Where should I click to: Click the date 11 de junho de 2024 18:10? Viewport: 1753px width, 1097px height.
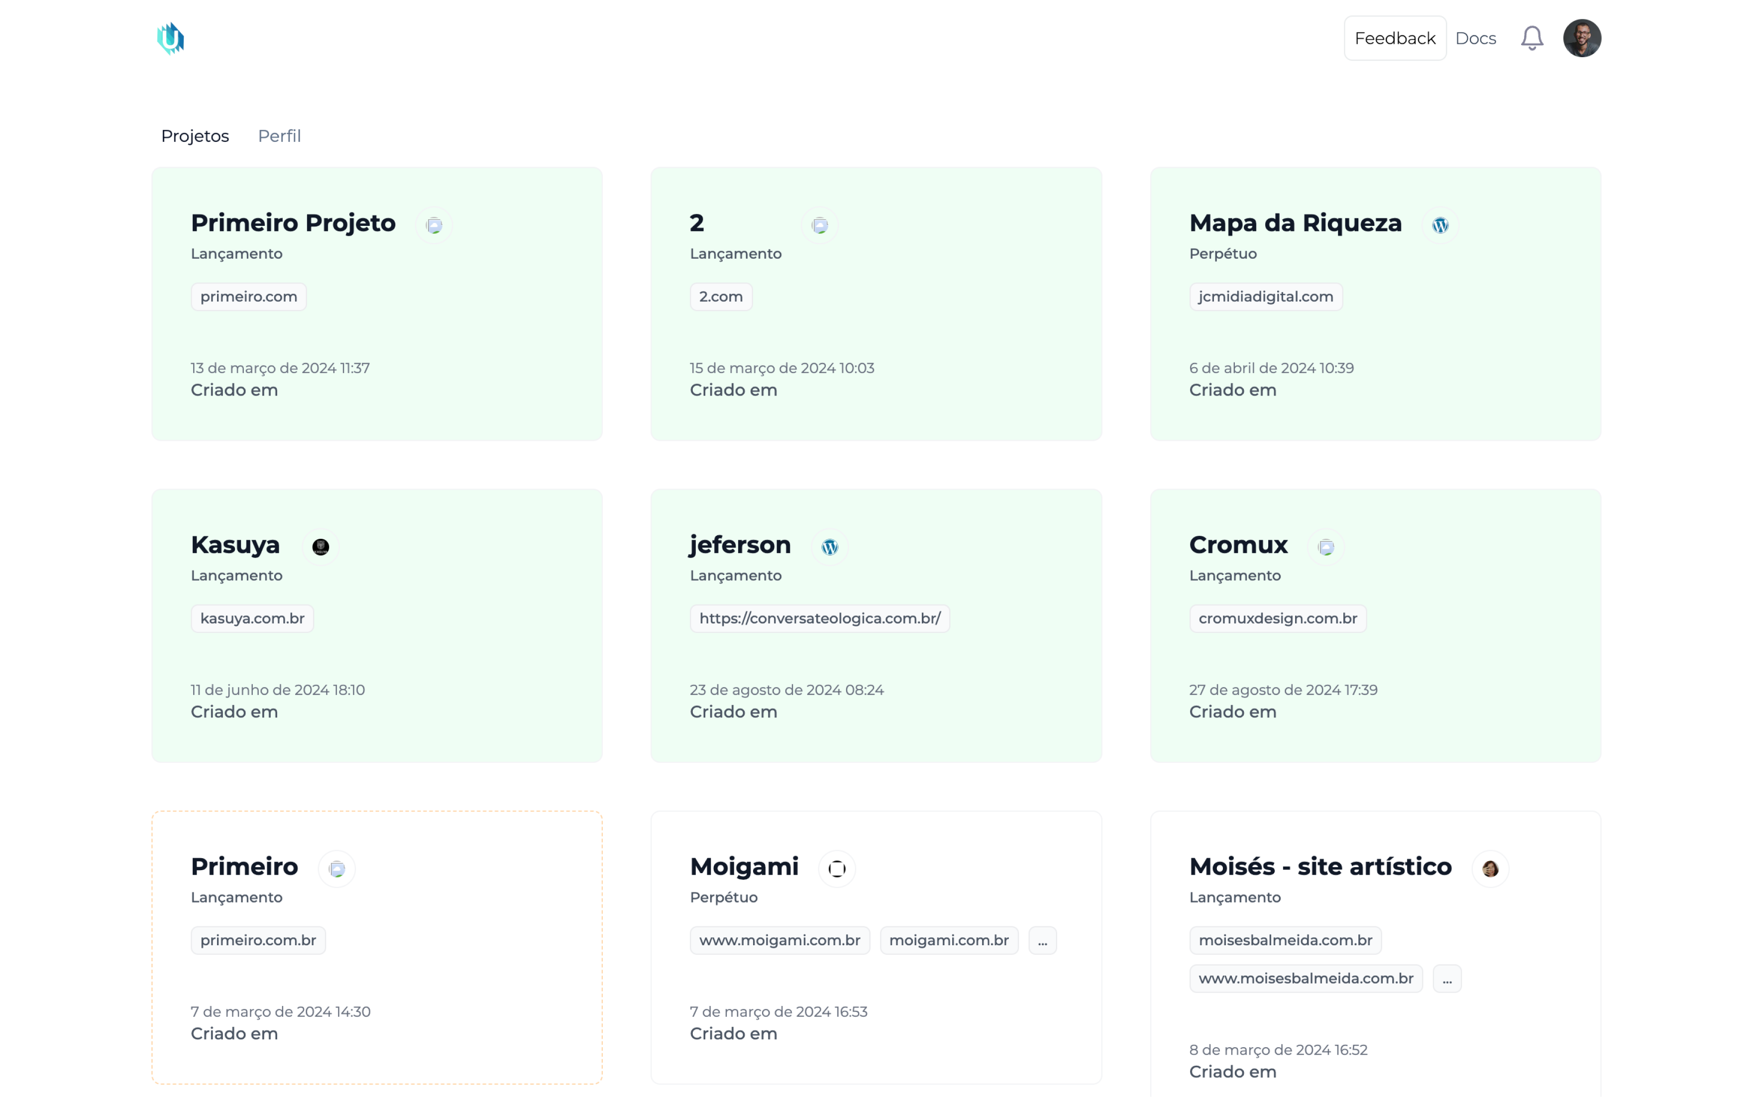[x=278, y=690]
